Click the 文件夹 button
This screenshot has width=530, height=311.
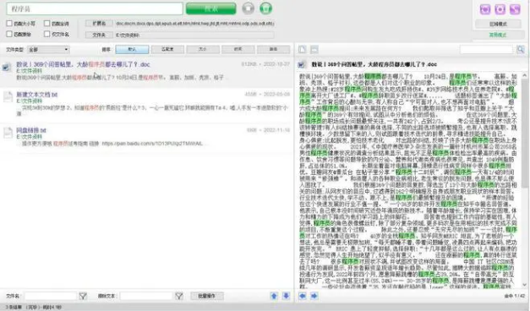(99, 35)
